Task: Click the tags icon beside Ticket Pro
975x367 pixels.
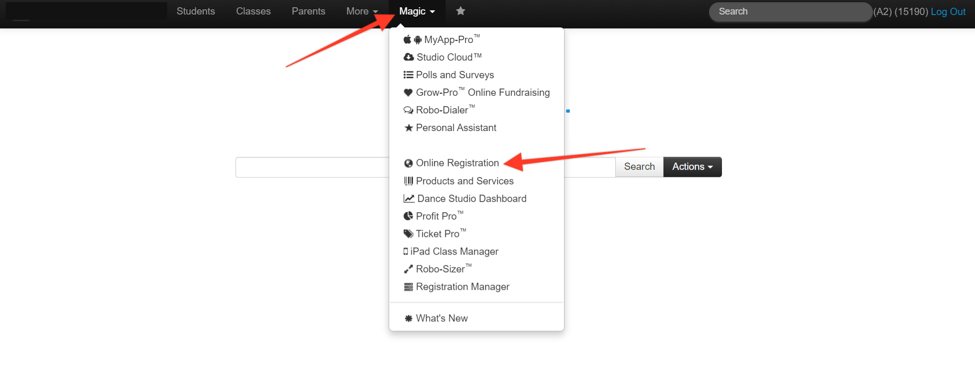Action: [x=408, y=234]
